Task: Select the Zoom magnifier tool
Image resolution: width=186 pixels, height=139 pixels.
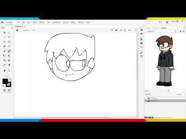Action: click(x=9, y=71)
